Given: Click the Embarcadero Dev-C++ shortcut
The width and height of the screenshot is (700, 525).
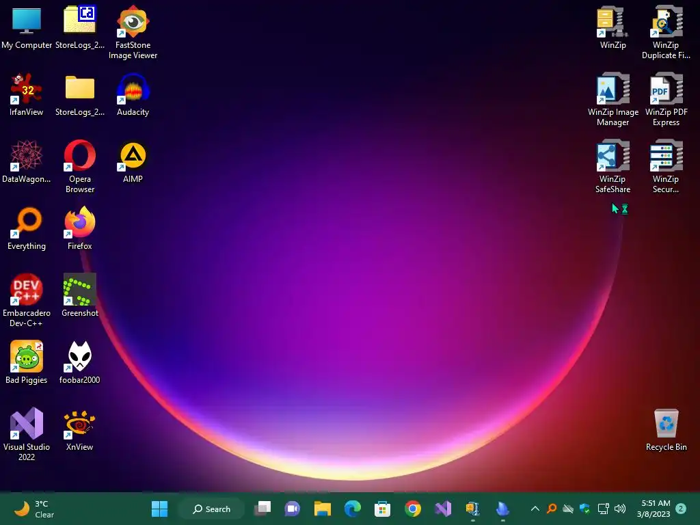Looking at the screenshot, I should pos(27,300).
